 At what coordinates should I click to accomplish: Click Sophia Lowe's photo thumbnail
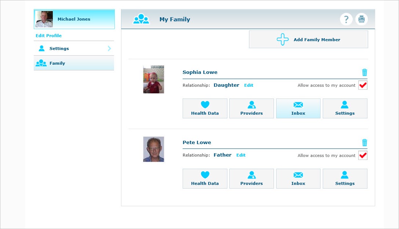[153, 79]
